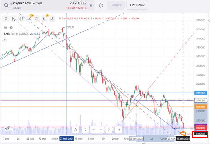Open the fx indicators icon
Screen dimensions: 210x144
[44, 19]
